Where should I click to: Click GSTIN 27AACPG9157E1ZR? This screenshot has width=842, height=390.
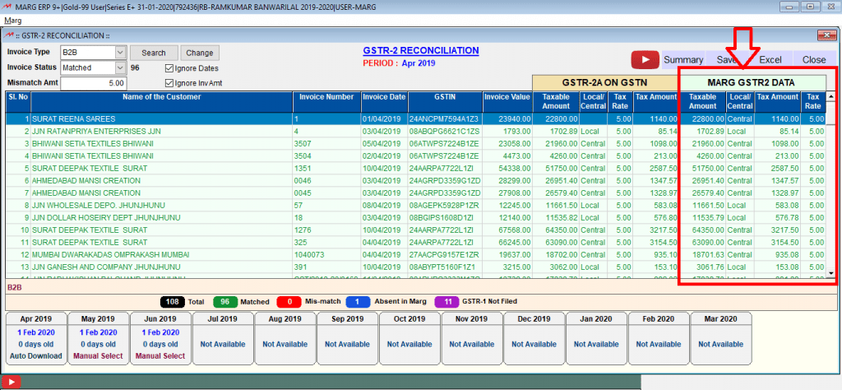(445, 254)
